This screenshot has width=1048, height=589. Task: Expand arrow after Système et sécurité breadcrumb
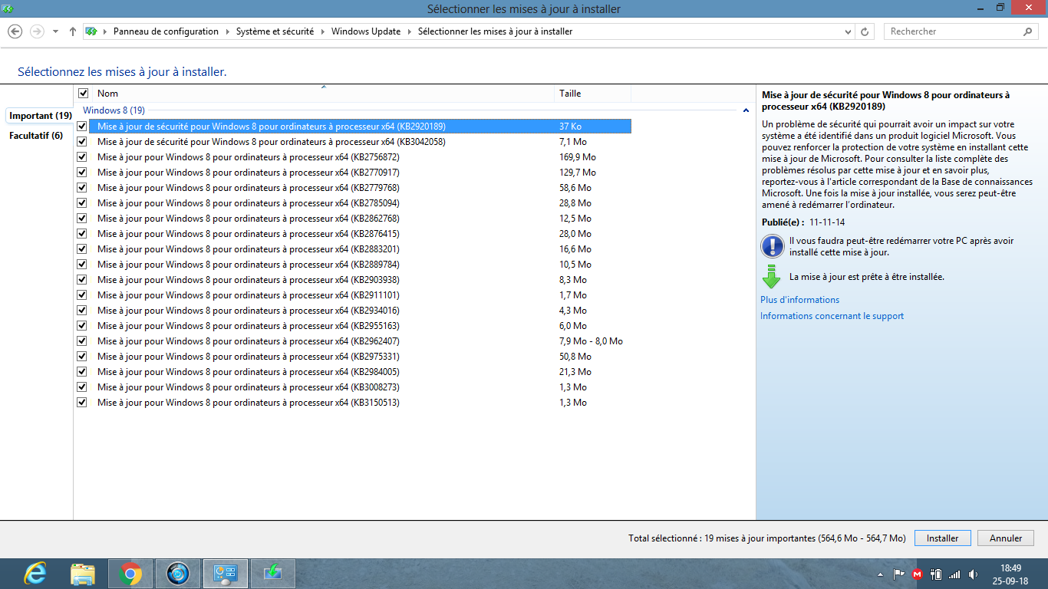click(322, 31)
